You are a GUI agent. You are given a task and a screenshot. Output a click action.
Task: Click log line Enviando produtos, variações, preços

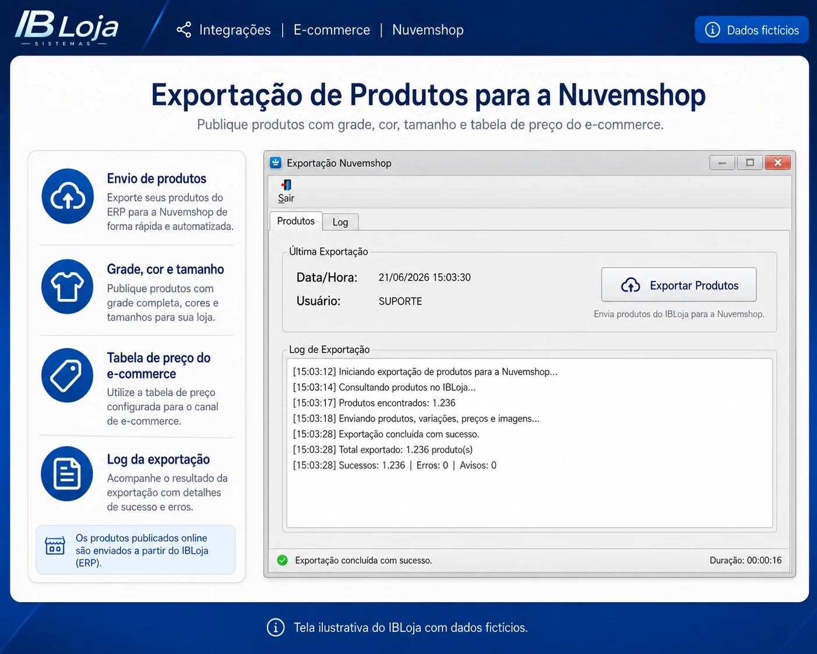point(416,419)
